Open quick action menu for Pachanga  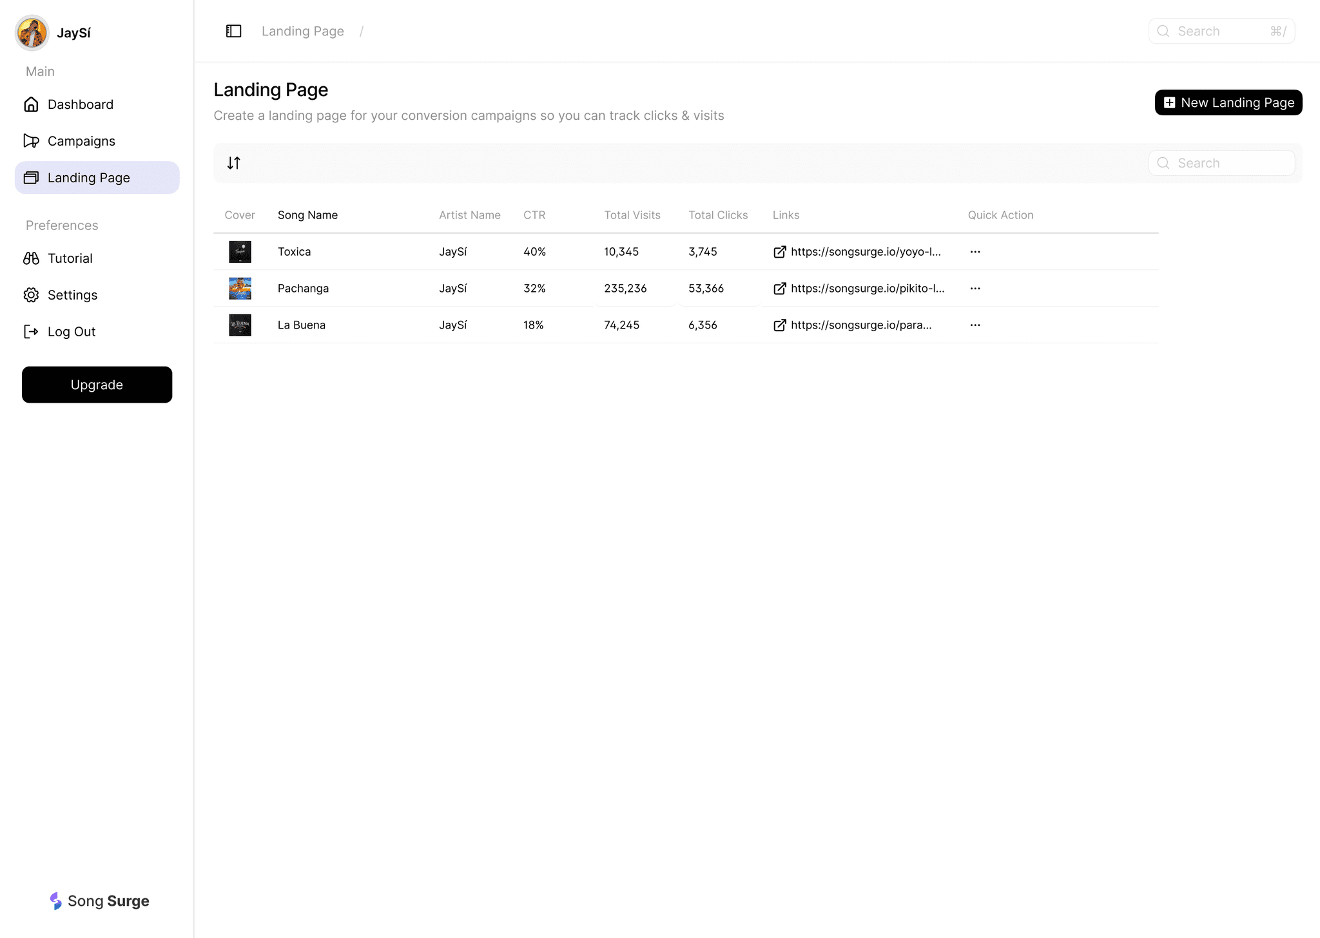975,289
